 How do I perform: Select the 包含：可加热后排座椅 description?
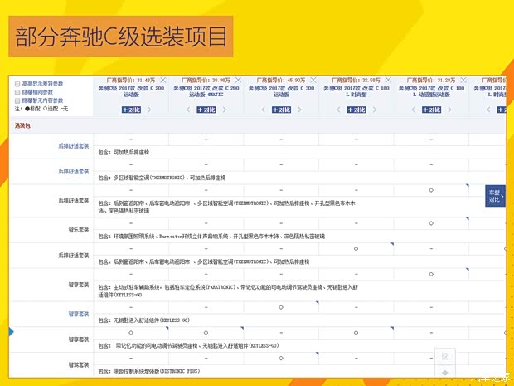click(x=124, y=152)
